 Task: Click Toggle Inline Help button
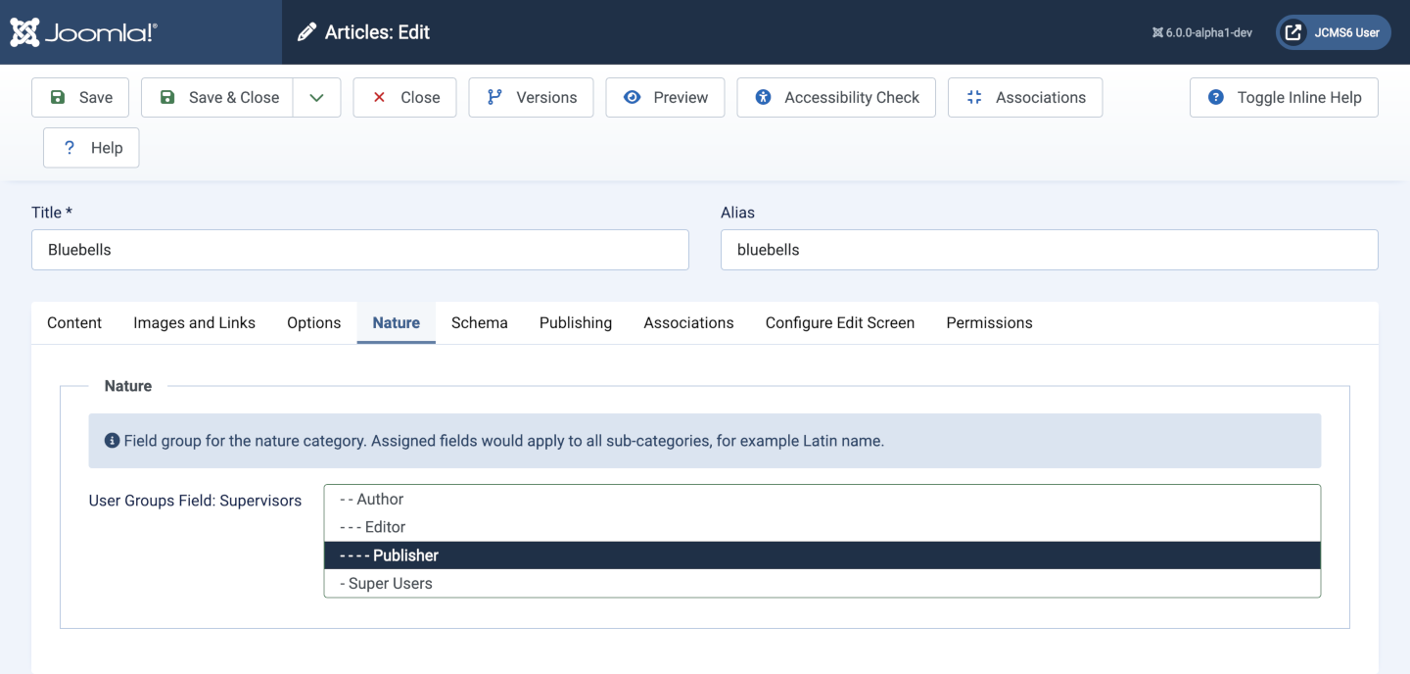pos(1283,97)
